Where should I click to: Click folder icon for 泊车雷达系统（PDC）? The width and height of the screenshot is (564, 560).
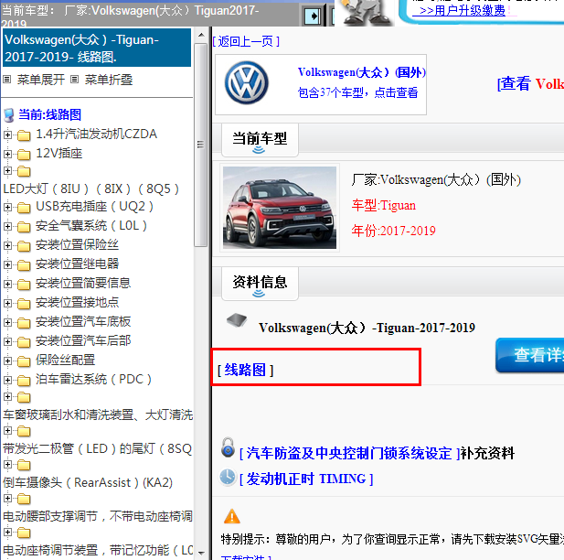click(24, 381)
